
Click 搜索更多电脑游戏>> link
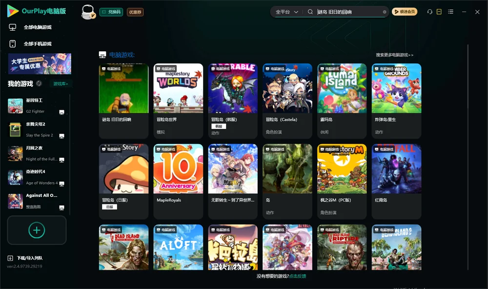(395, 55)
